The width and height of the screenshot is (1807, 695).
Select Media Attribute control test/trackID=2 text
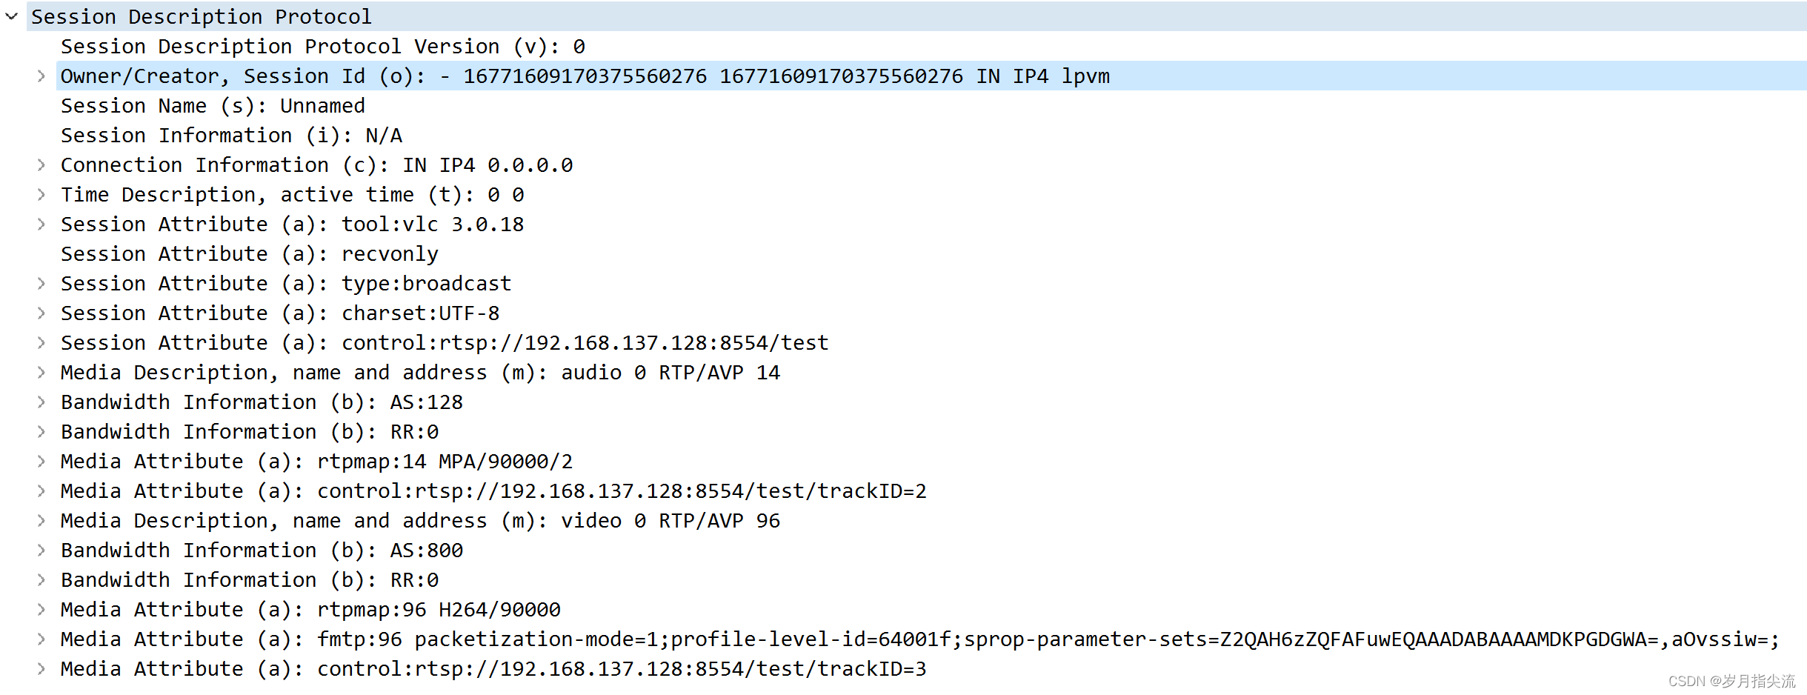point(493,491)
